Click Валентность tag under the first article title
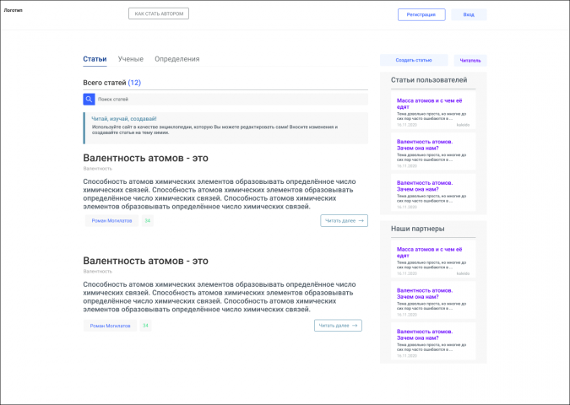Image resolution: width=570 pixels, height=405 pixels. tap(98, 169)
